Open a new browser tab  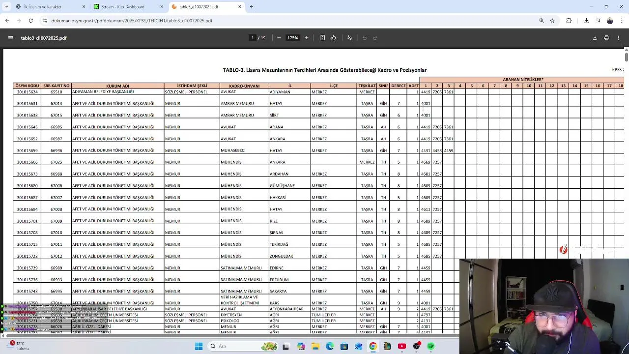click(251, 7)
